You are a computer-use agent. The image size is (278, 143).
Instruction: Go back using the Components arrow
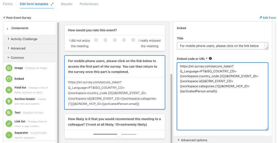[8, 28]
